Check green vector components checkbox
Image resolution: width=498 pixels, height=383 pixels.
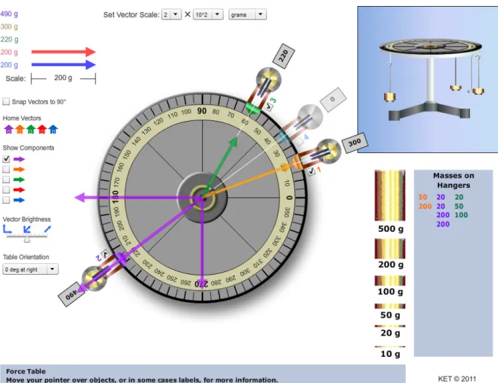tap(6, 179)
